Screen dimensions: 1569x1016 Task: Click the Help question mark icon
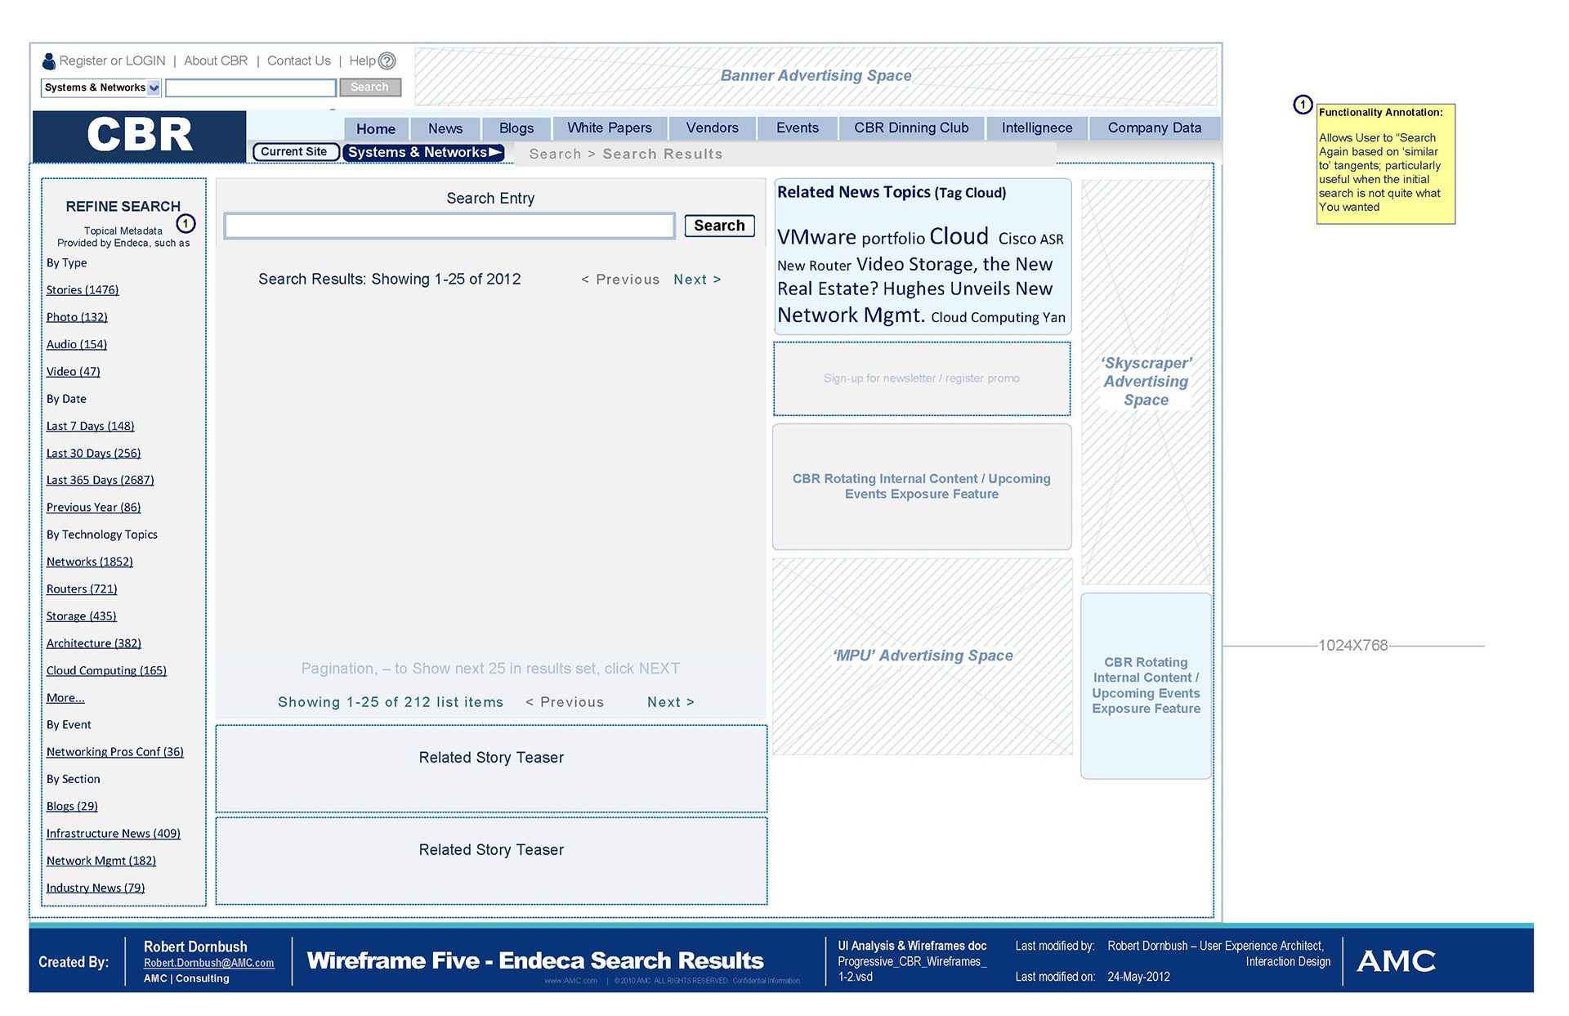387,61
